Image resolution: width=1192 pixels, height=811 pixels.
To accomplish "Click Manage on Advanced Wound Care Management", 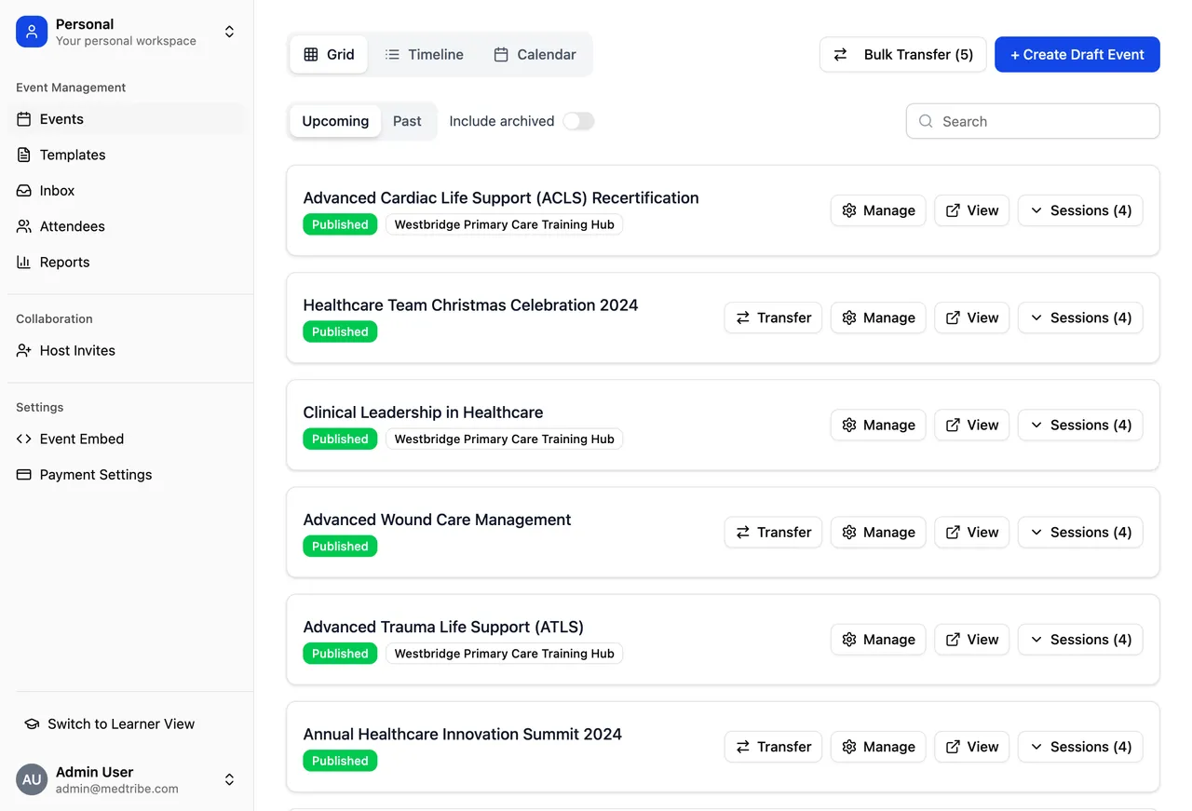I will [877, 532].
